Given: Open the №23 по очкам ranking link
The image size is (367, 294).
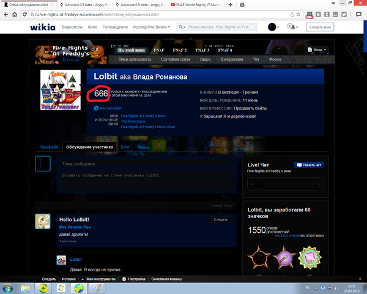Looking at the screenshot, I should click(x=287, y=236).
